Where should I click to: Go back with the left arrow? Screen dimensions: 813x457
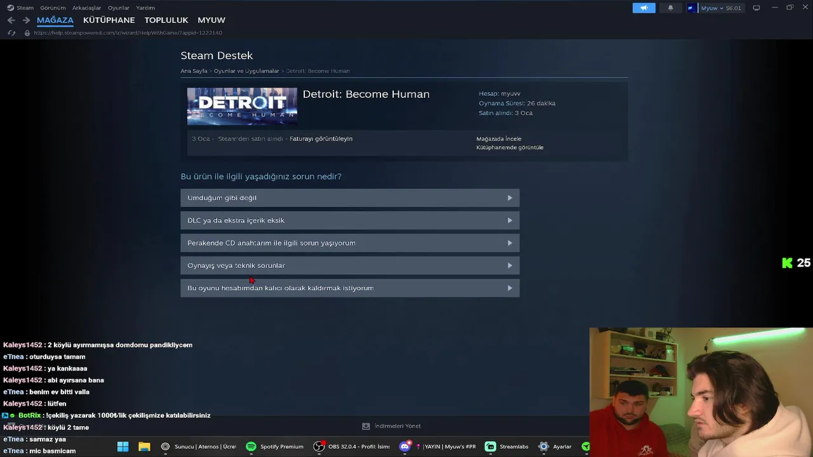pos(11,20)
